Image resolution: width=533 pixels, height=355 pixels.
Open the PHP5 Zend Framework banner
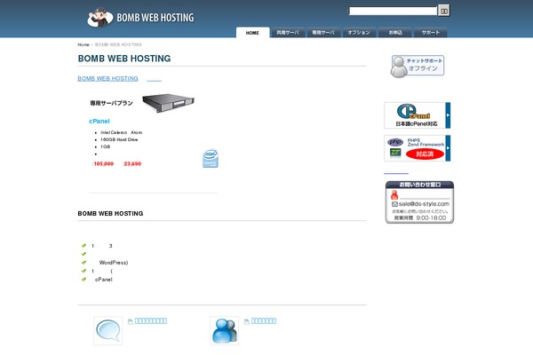click(418, 148)
